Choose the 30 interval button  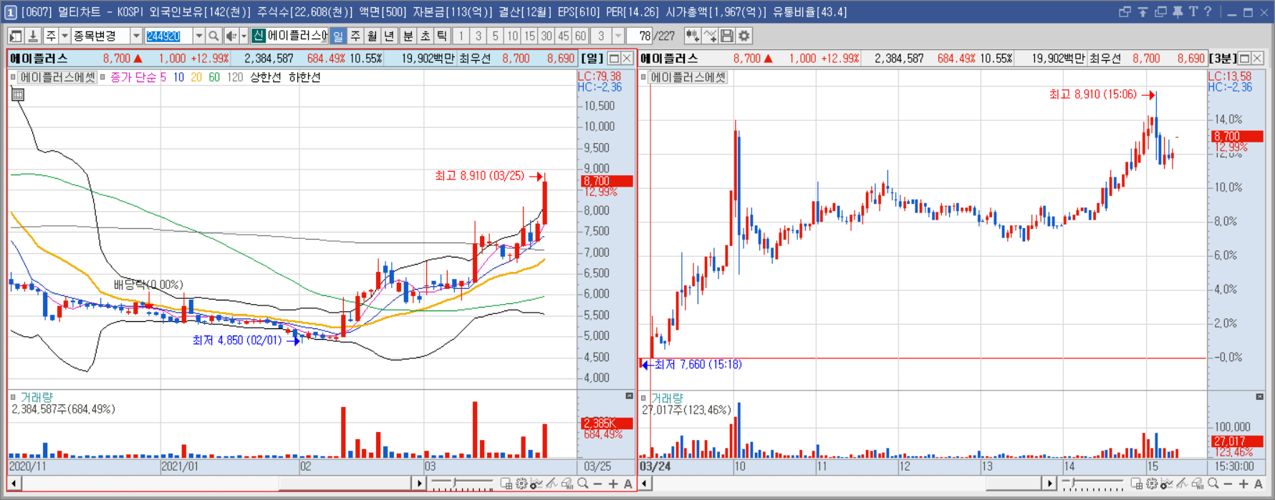(547, 36)
